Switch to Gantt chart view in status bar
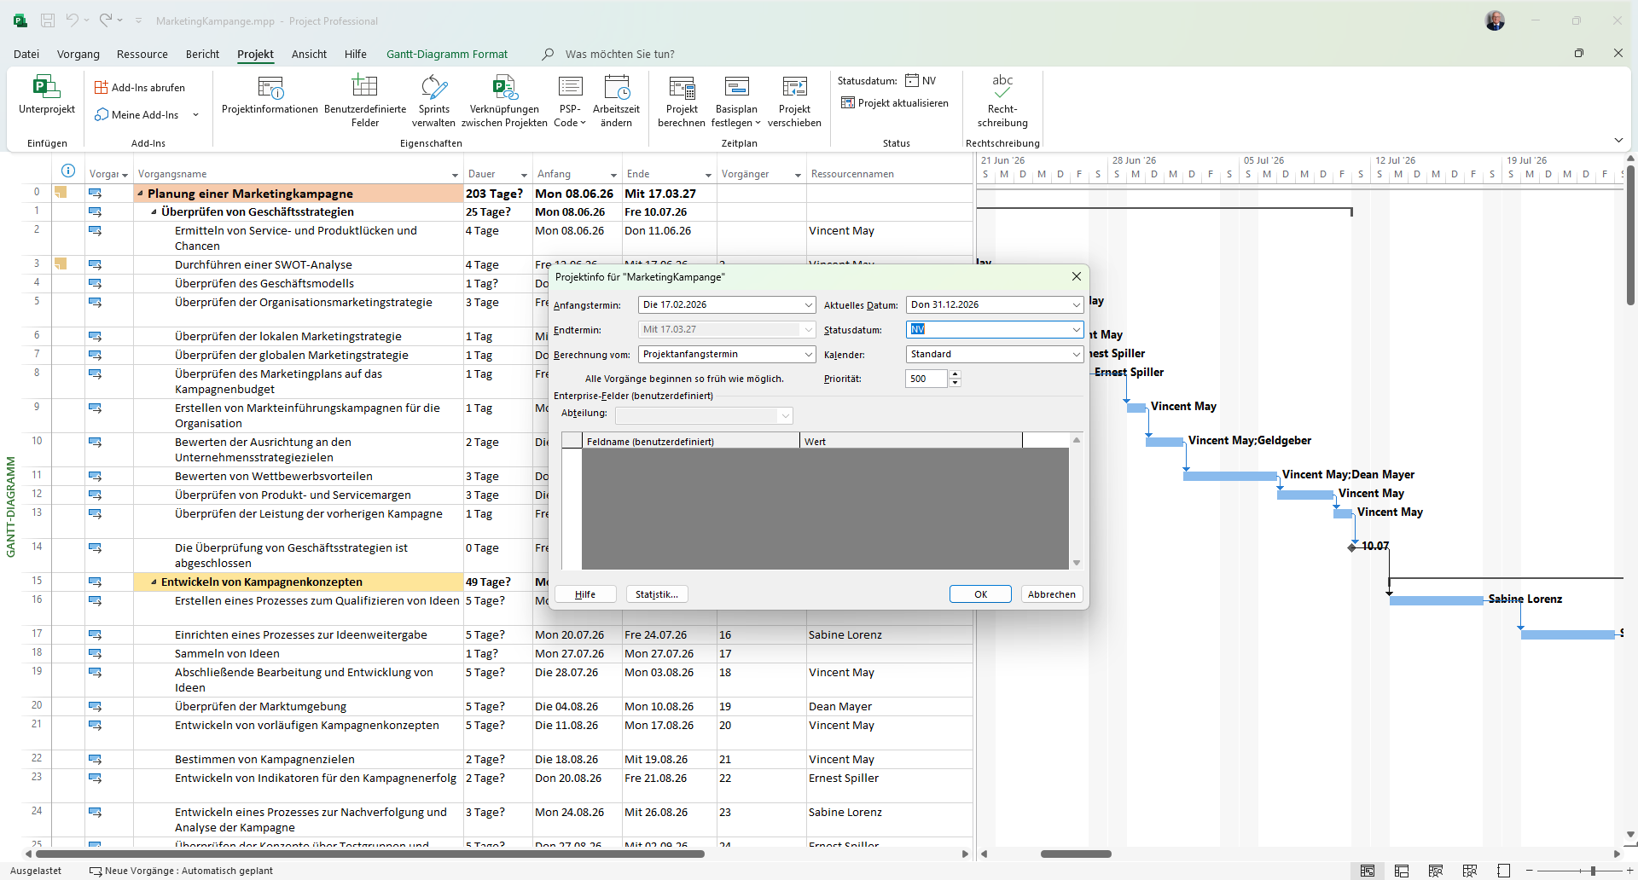 pyautogui.click(x=1368, y=871)
